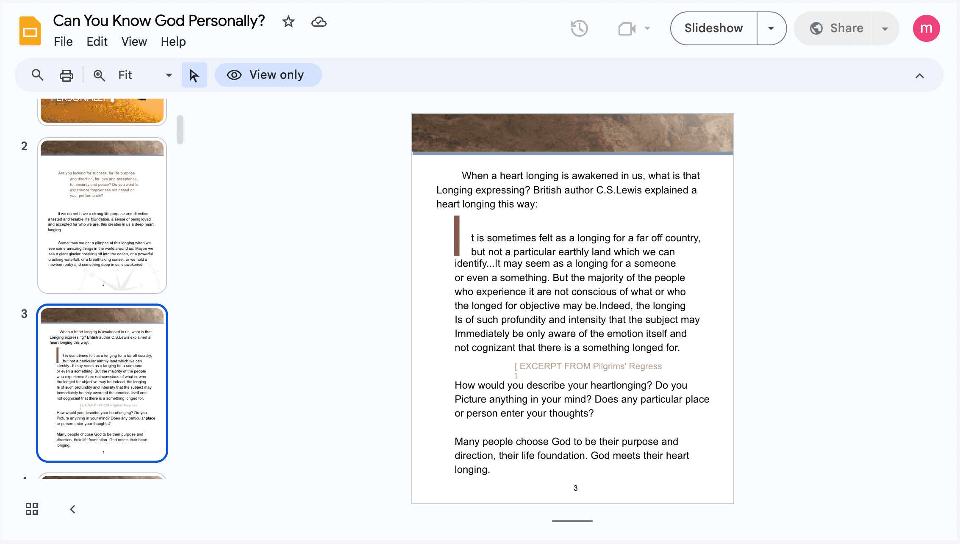The height and width of the screenshot is (544, 960).
Task: Collapse the filmstrip panel arrow
Action: pyautogui.click(x=72, y=509)
